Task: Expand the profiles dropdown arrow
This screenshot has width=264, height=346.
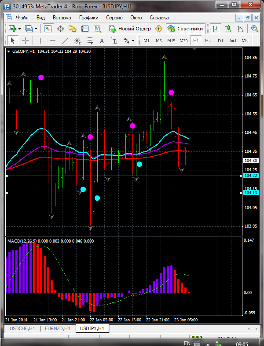Action: pos(36,29)
